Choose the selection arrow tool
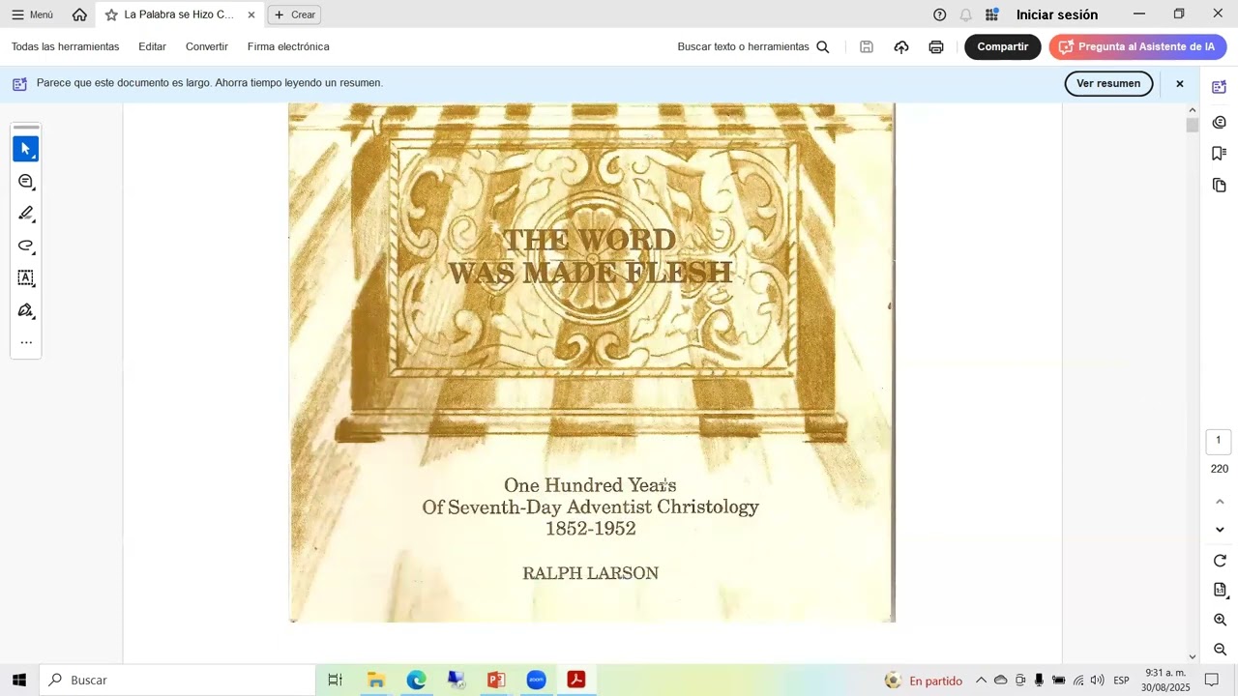 26,149
